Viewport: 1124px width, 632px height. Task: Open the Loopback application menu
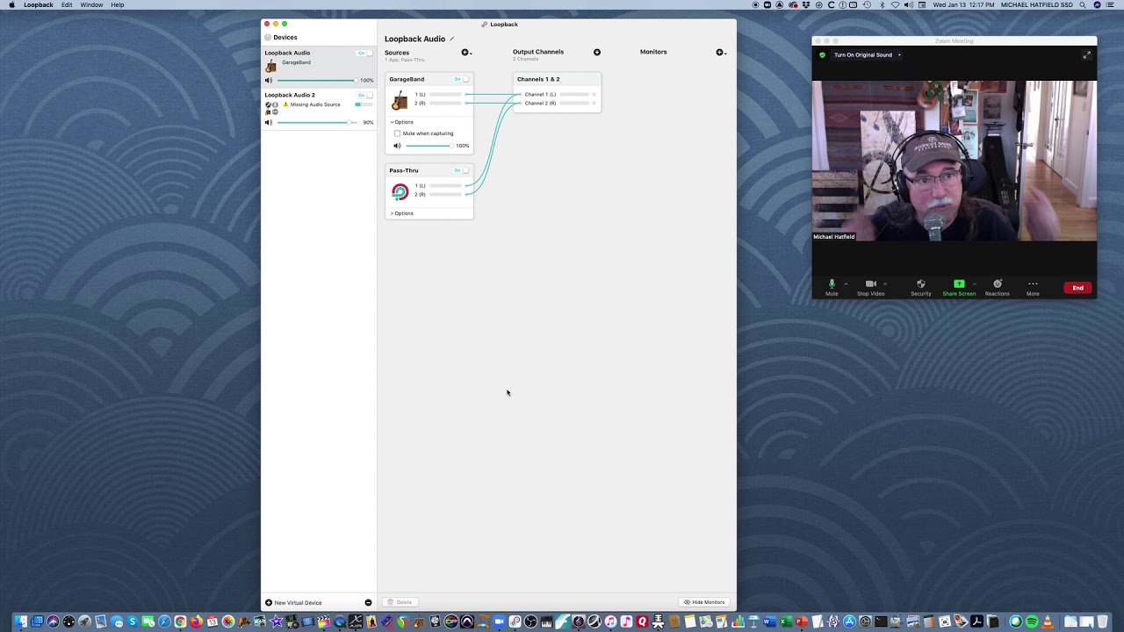click(38, 5)
